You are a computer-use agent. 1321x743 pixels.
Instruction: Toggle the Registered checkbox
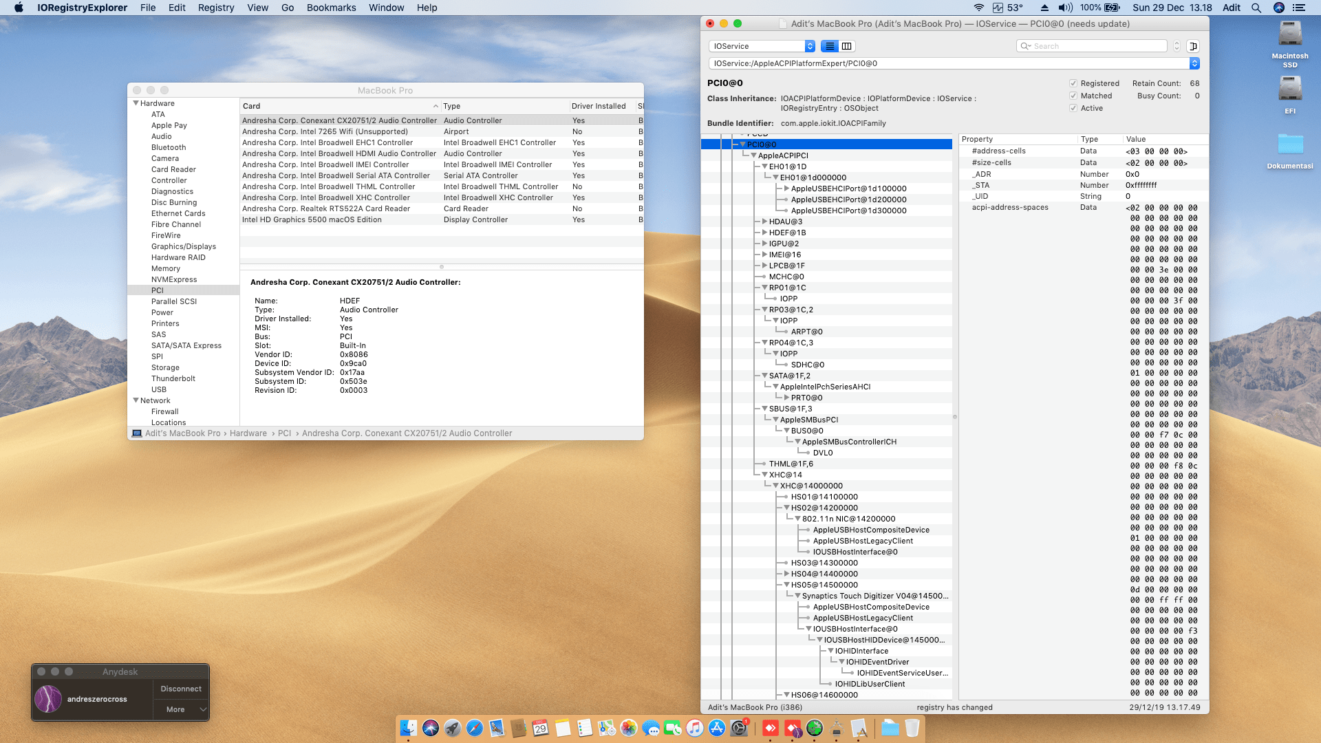(1073, 83)
